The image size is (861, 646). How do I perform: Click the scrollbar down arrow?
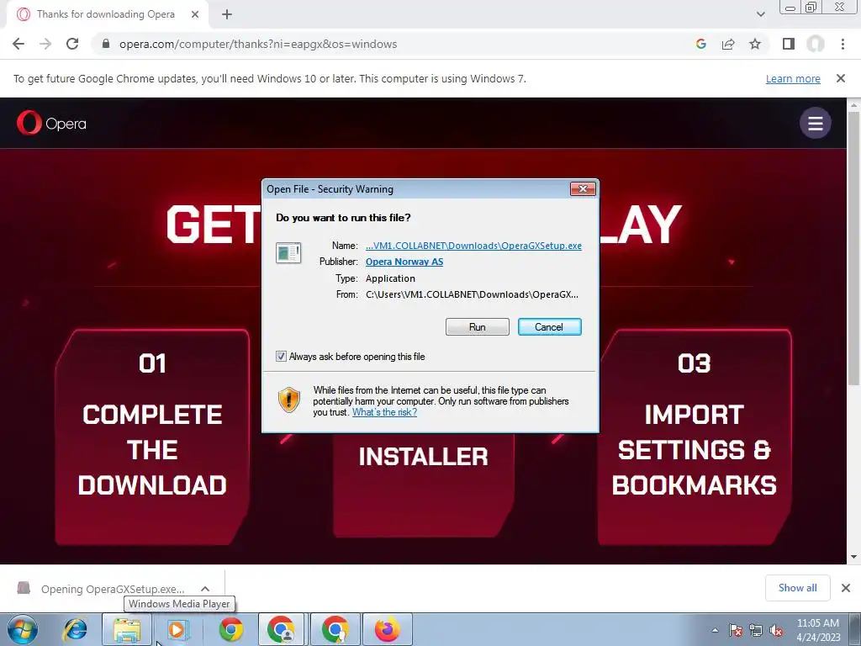(x=853, y=557)
